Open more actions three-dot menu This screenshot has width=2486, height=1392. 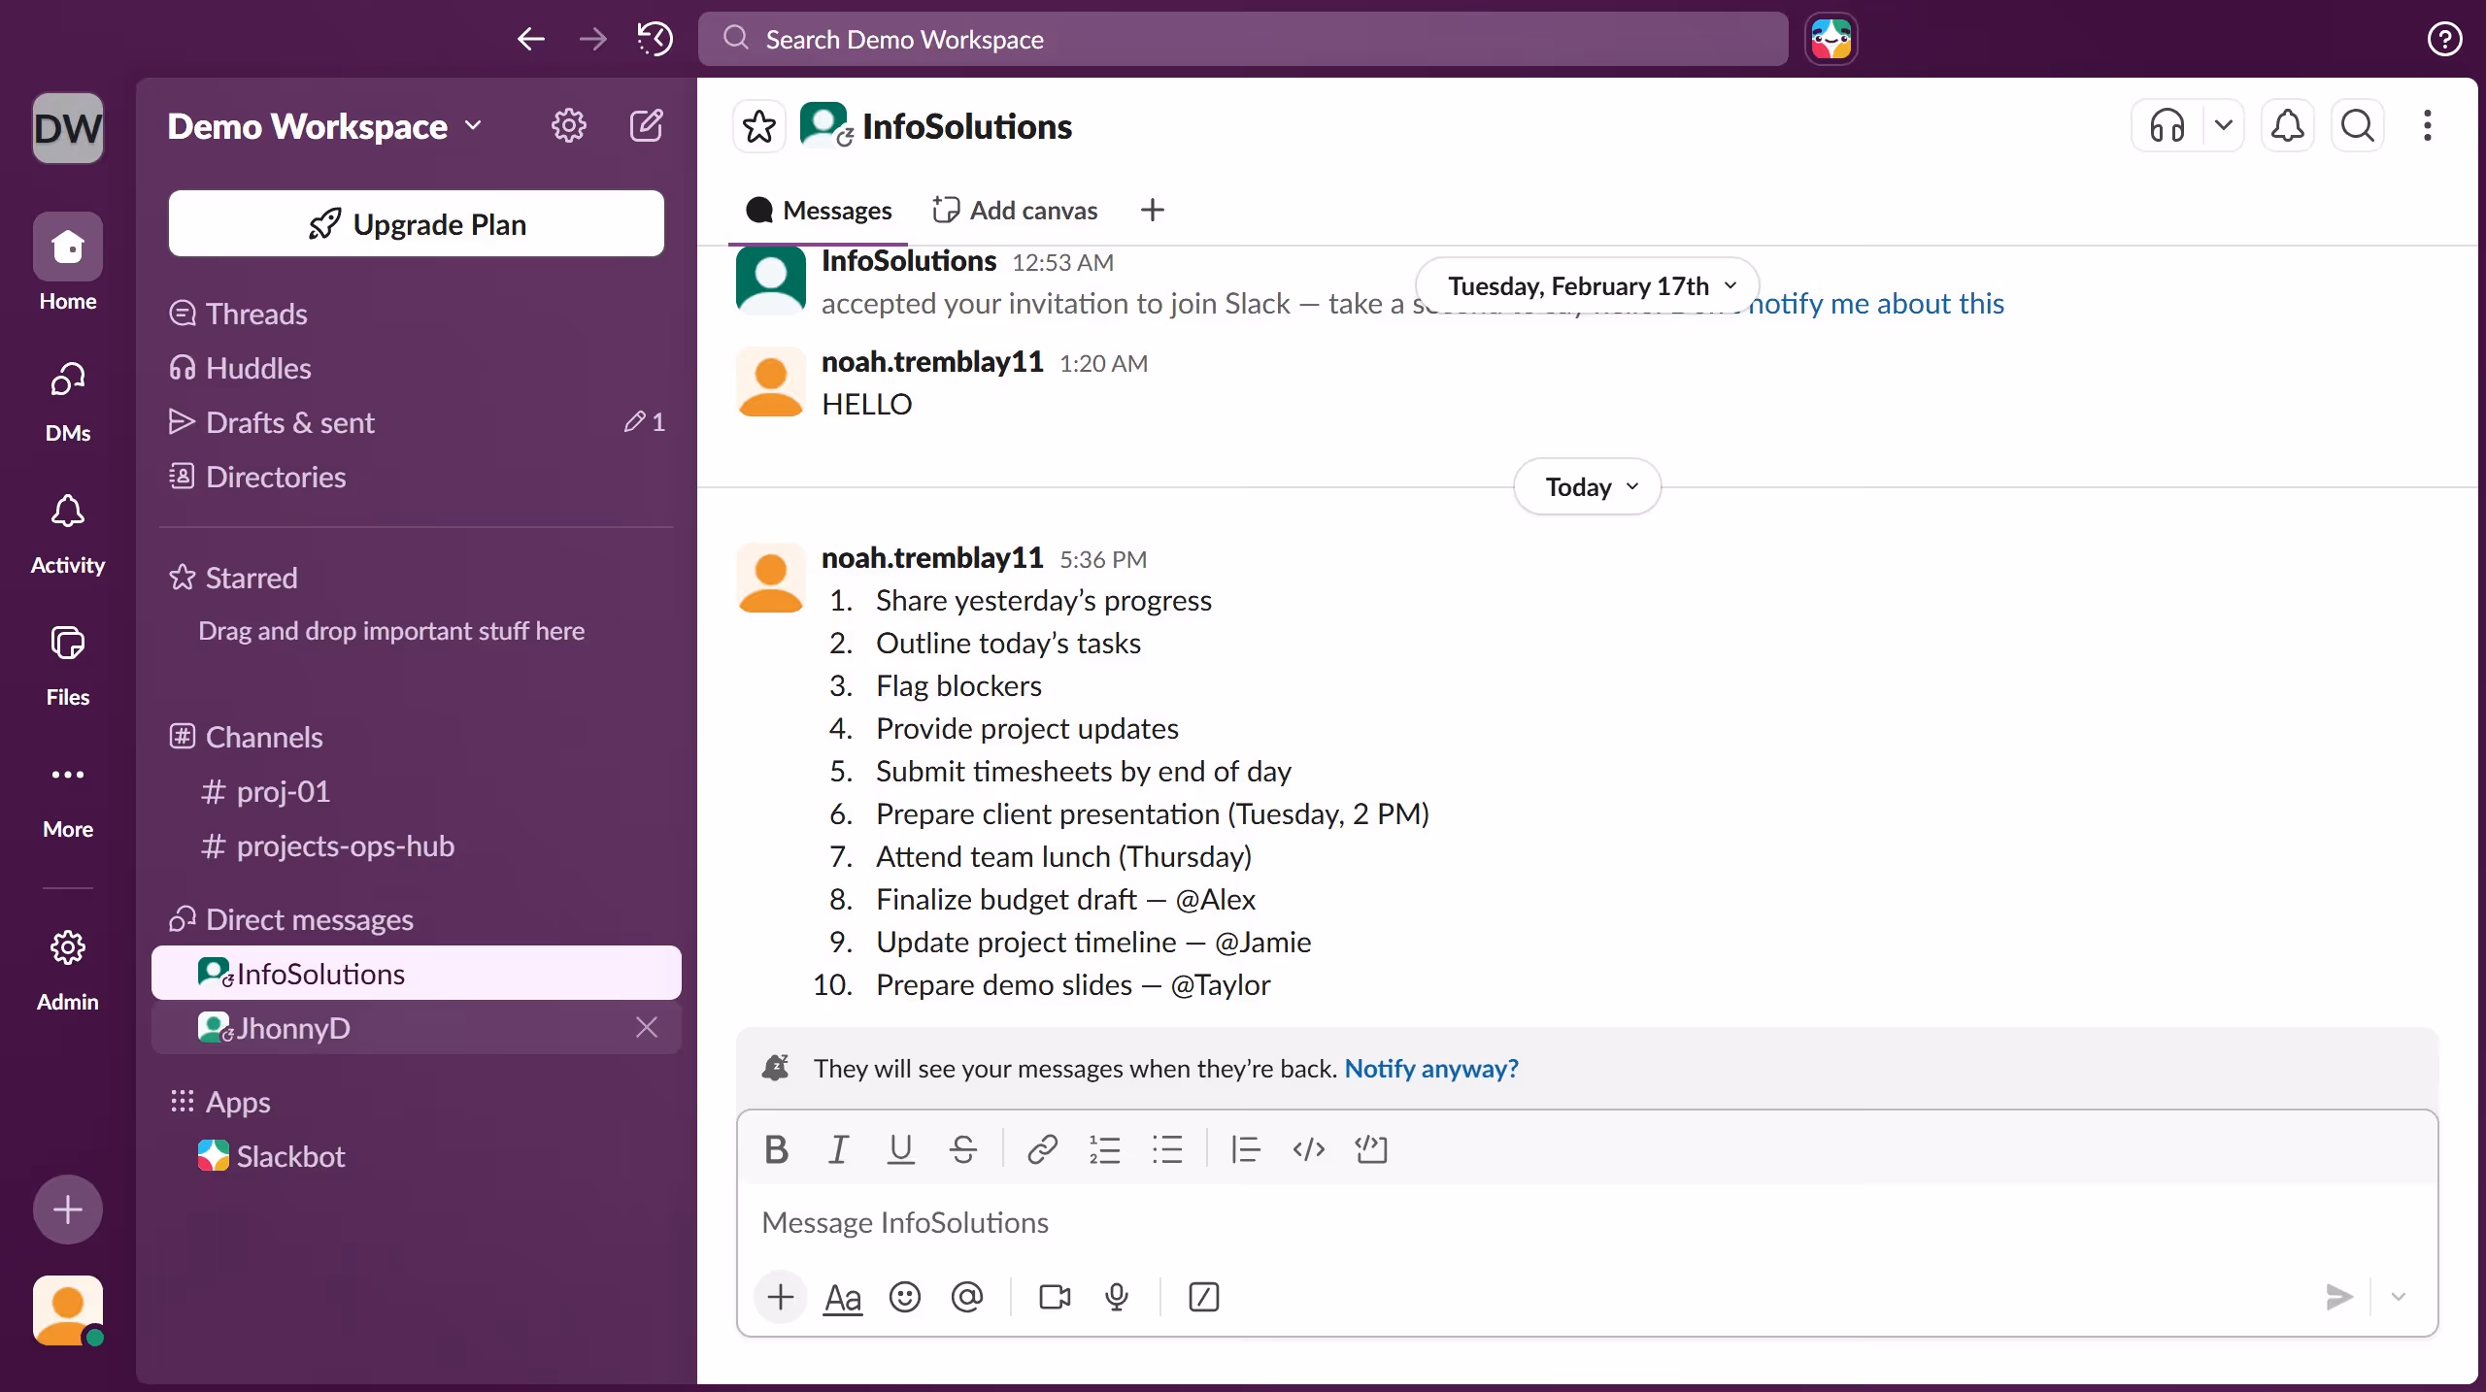tap(2428, 126)
